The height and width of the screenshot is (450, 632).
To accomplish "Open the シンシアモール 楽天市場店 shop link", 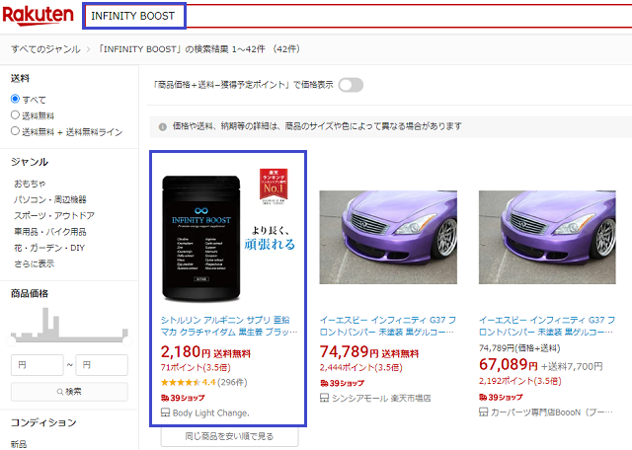I will pyautogui.click(x=381, y=399).
